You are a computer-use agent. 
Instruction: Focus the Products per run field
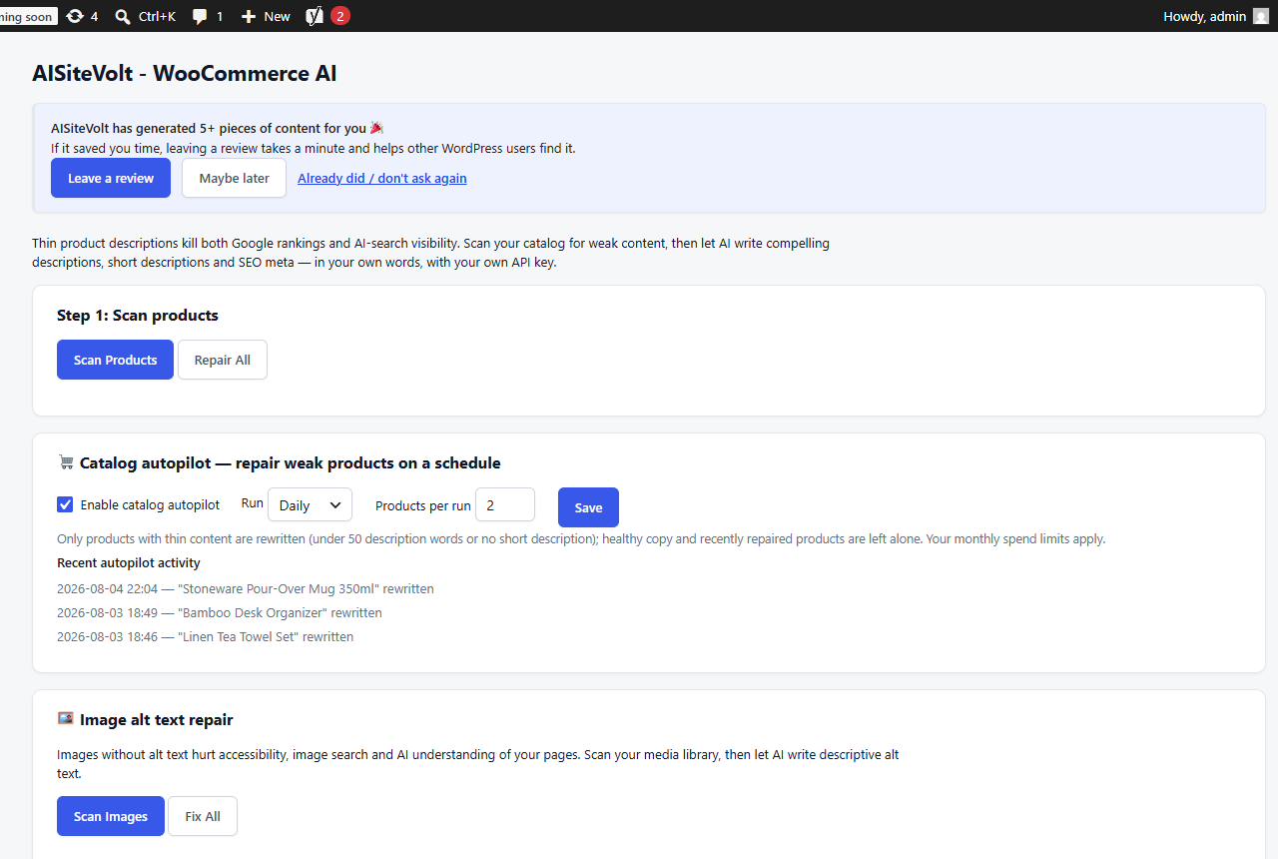pyautogui.click(x=505, y=504)
